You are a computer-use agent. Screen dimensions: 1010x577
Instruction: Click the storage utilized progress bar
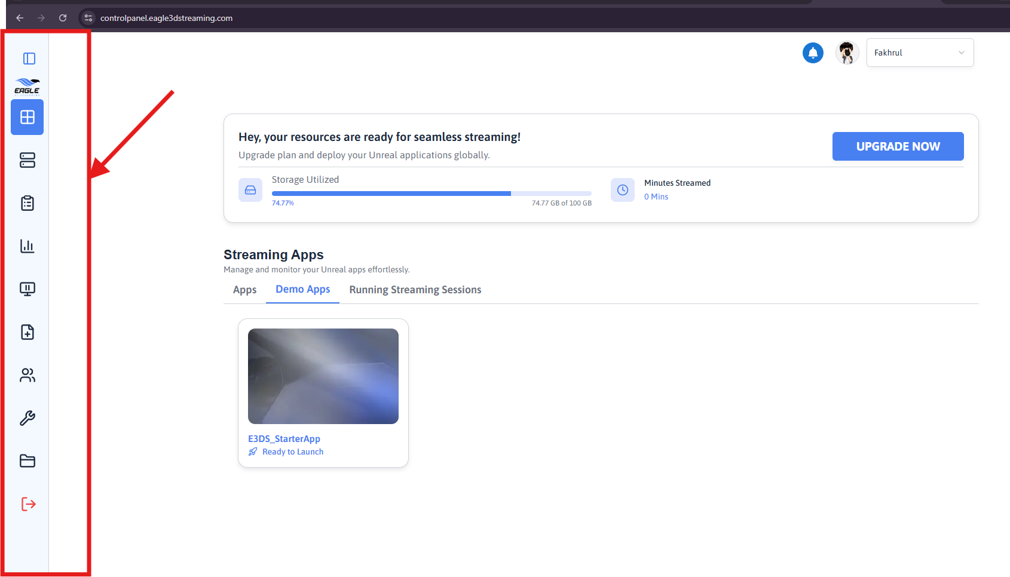tap(431, 194)
